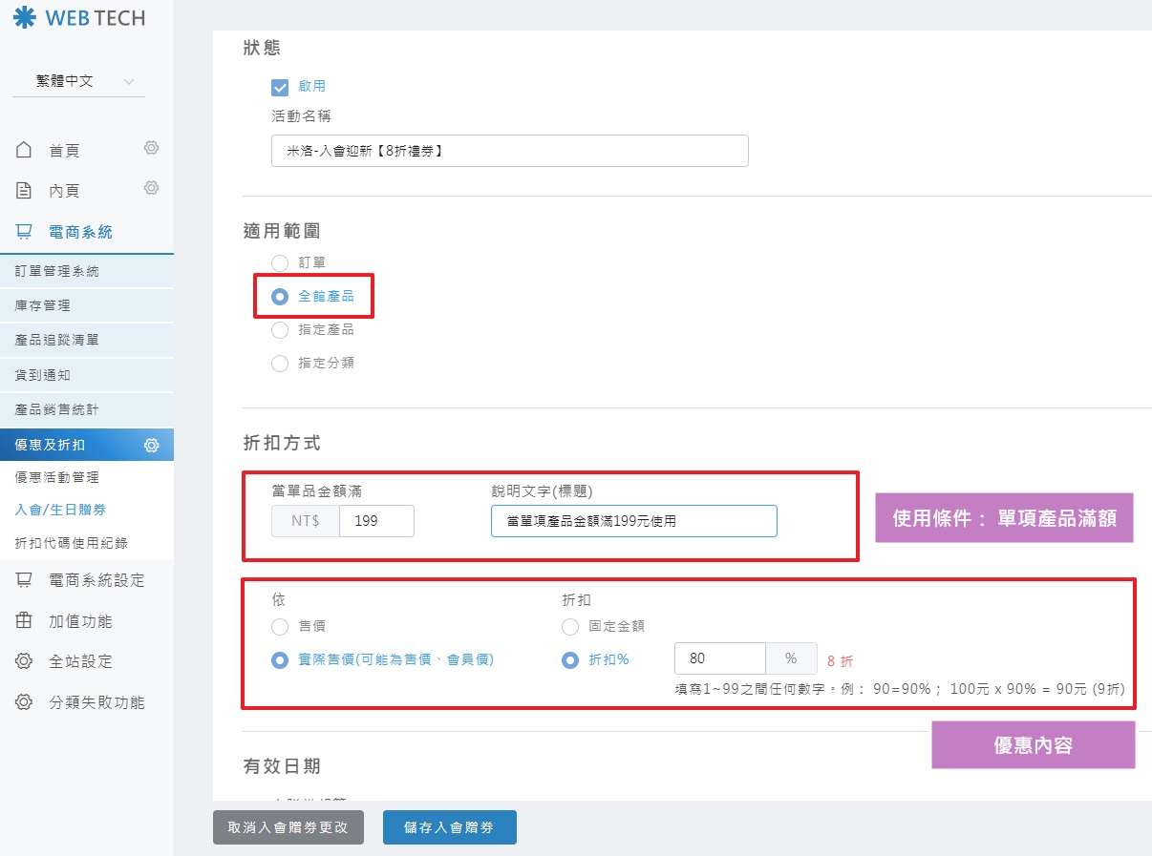Viewport: 1152px width, 856px height.
Task: Click the WEB TECH logo icon
Action: (24, 17)
